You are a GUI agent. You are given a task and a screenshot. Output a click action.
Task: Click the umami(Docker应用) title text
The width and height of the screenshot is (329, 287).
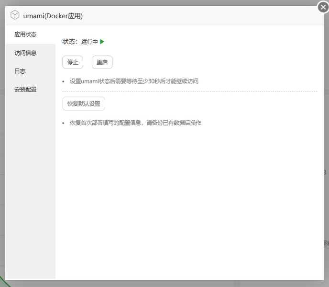pyautogui.click(x=53, y=16)
